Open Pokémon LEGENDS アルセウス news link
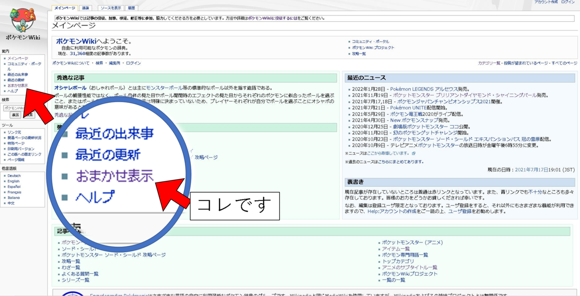Image resolution: width=580 pixels, height=296 pixels. pyautogui.click(x=423, y=89)
